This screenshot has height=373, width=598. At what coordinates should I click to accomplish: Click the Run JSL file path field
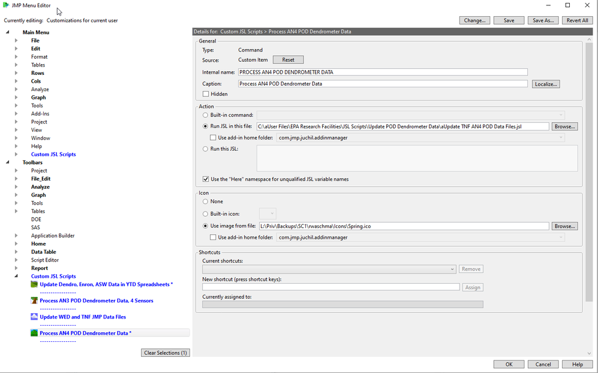tap(403, 126)
